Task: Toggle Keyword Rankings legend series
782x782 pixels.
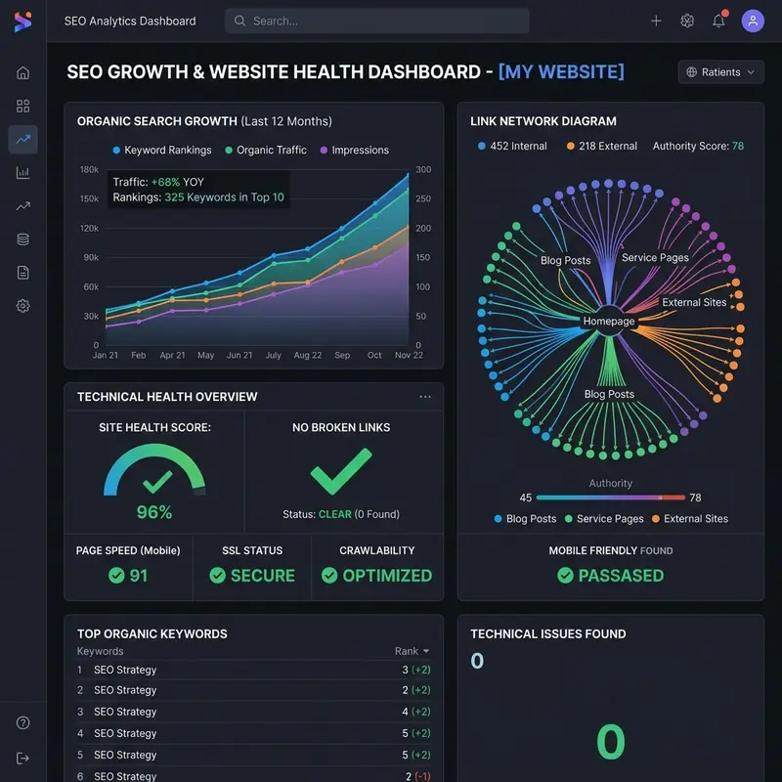Action: pos(162,151)
